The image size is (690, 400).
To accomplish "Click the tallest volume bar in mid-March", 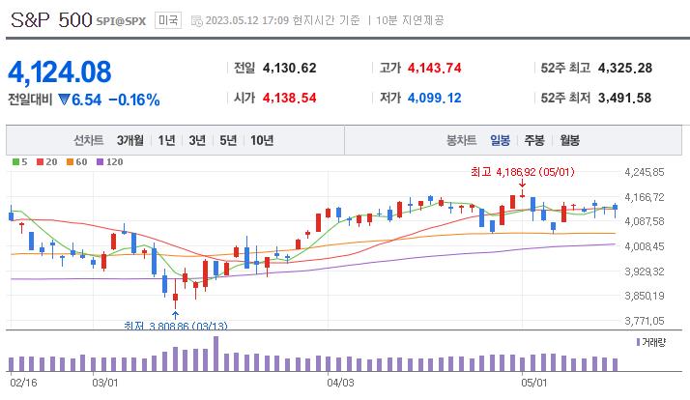I will (x=216, y=354).
